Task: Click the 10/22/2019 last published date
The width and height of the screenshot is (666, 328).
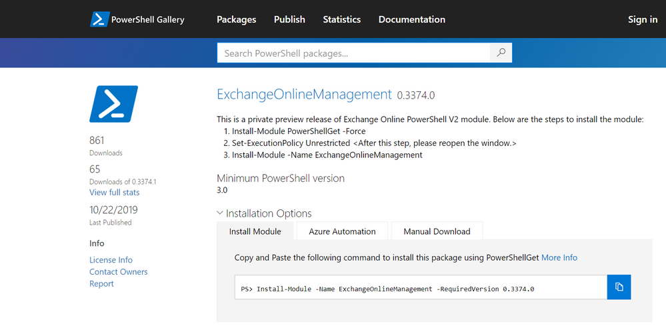Action: click(x=113, y=210)
